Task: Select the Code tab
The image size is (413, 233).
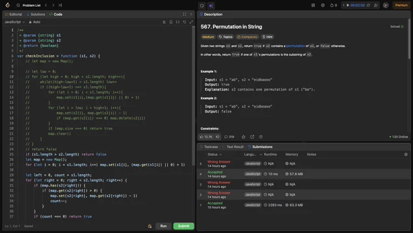Action: click(x=56, y=14)
